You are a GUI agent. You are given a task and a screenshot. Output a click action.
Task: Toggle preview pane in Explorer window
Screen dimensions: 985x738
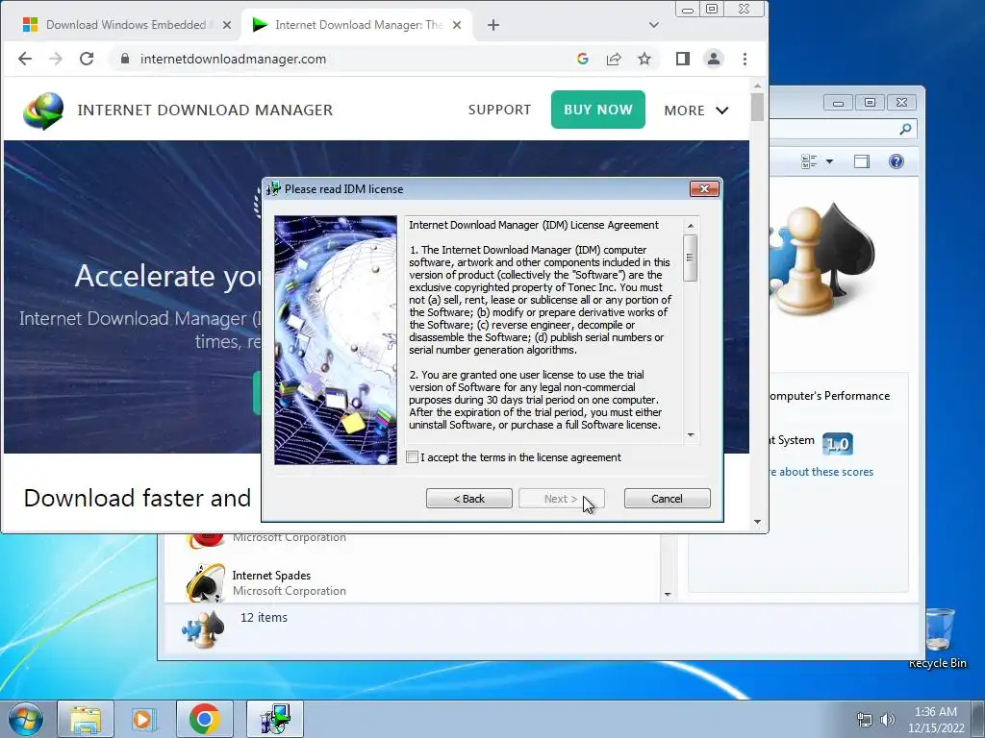point(862,161)
